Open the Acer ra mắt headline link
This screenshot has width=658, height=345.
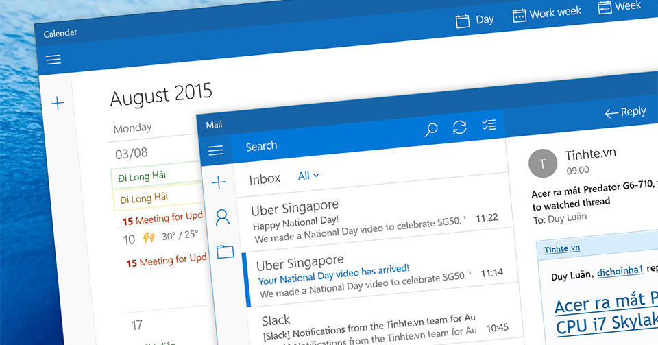tap(607, 313)
